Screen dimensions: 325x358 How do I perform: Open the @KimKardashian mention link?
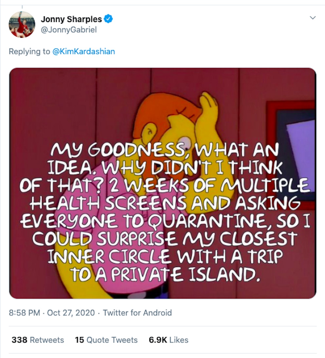click(84, 52)
